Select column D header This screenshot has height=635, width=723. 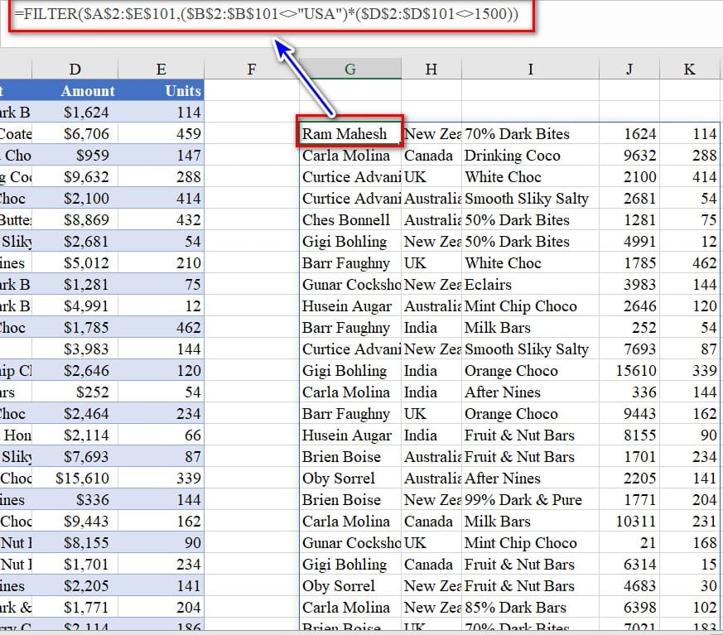click(x=75, y=70)
